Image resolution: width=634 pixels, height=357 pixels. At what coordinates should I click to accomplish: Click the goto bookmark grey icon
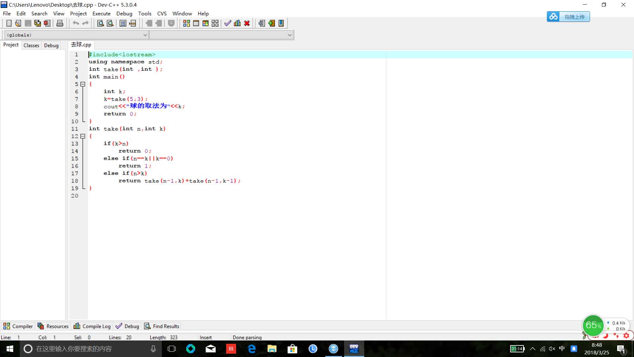tap(159, 23)
